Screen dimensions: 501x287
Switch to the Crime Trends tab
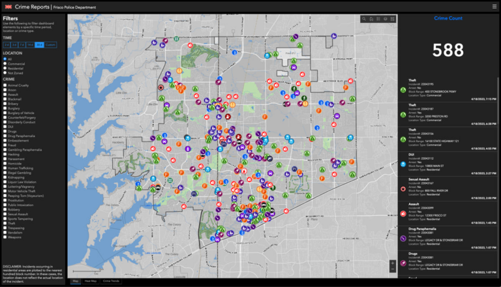(x=111, y=281)
